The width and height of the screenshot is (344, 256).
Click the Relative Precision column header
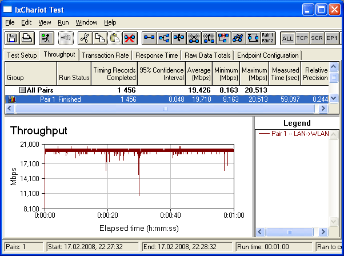coord(315,74)
